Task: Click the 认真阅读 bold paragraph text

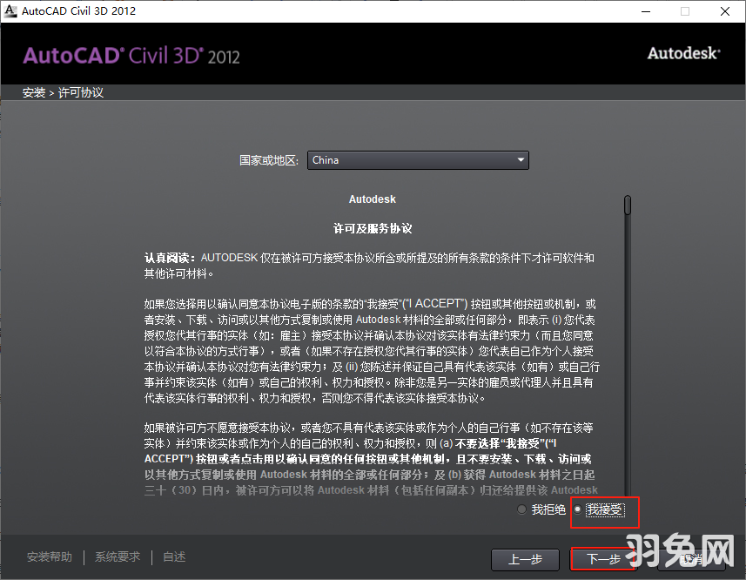Action: point(170,258)
